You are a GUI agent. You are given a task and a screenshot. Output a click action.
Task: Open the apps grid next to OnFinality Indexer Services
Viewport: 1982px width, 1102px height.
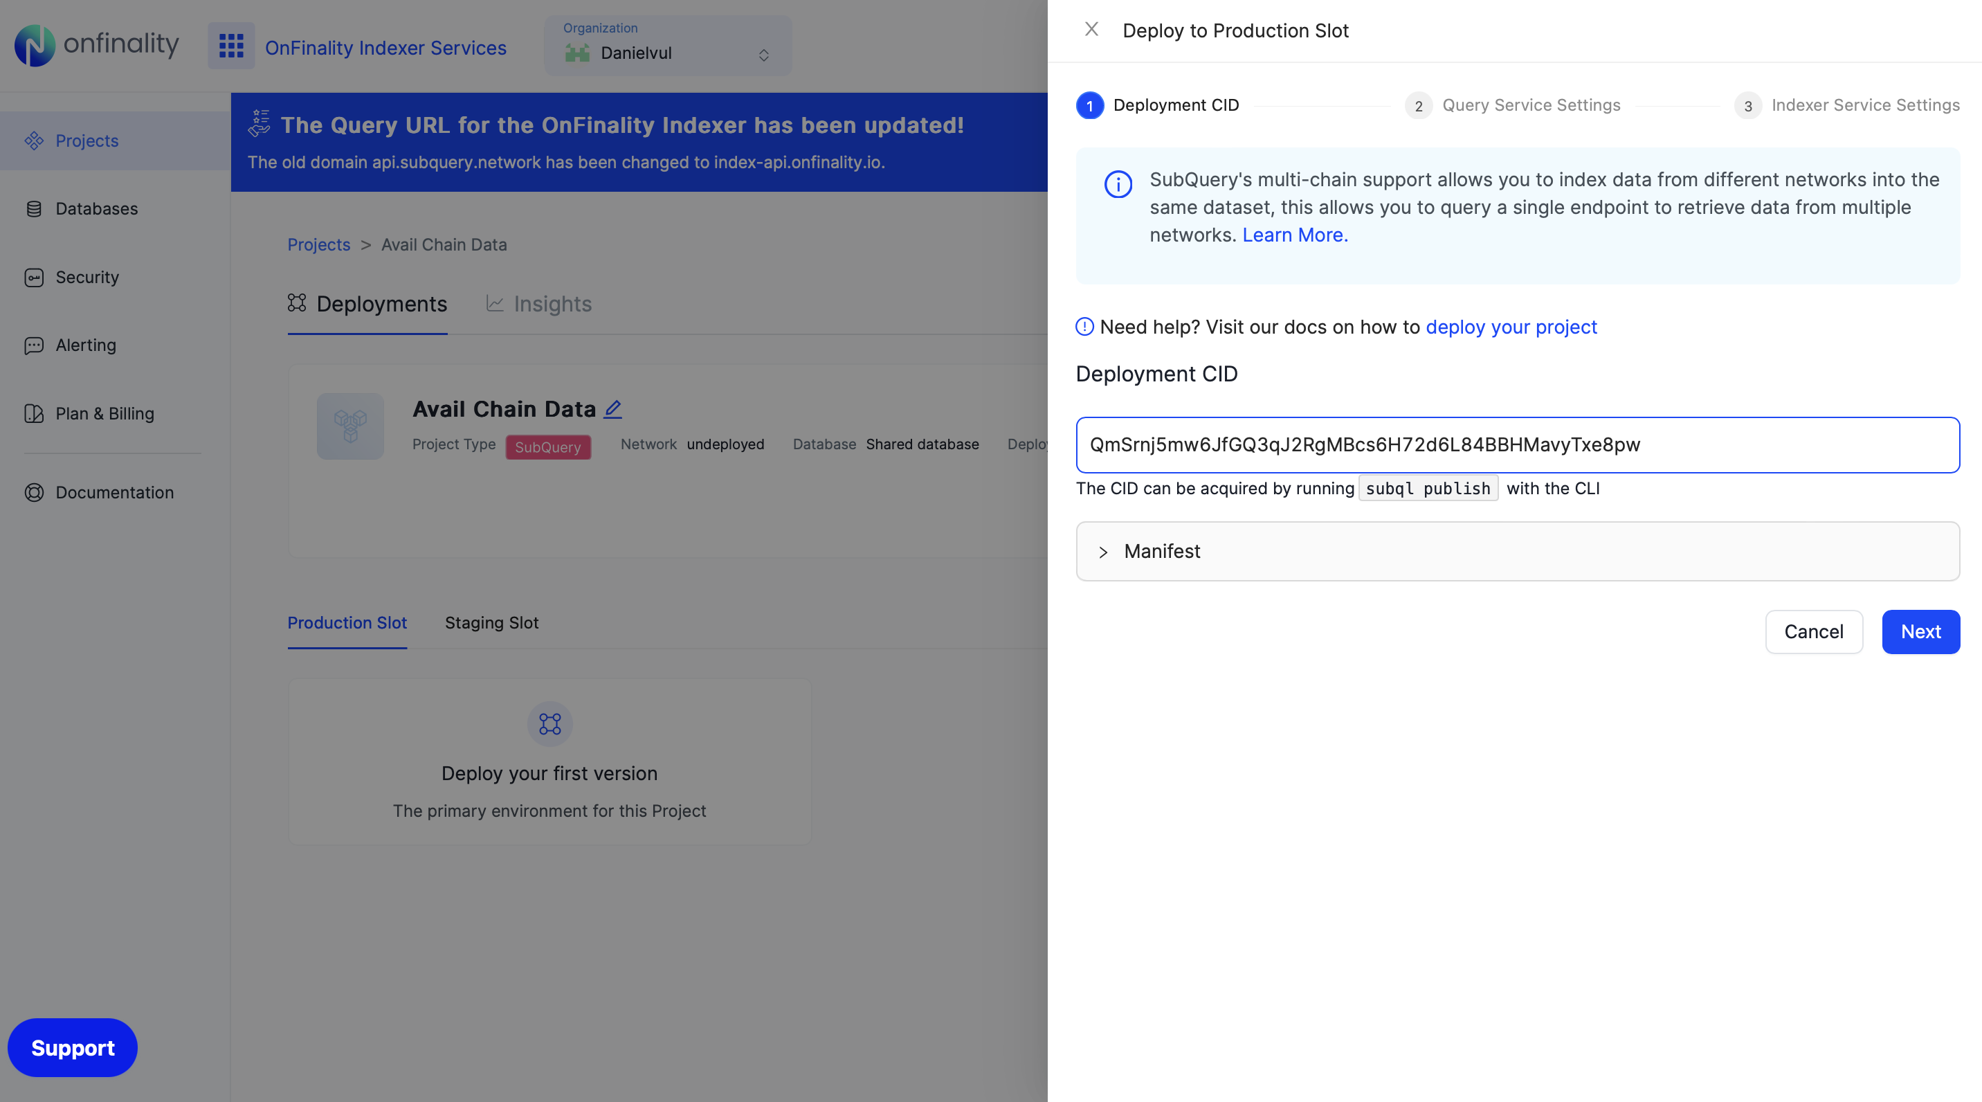231,46
